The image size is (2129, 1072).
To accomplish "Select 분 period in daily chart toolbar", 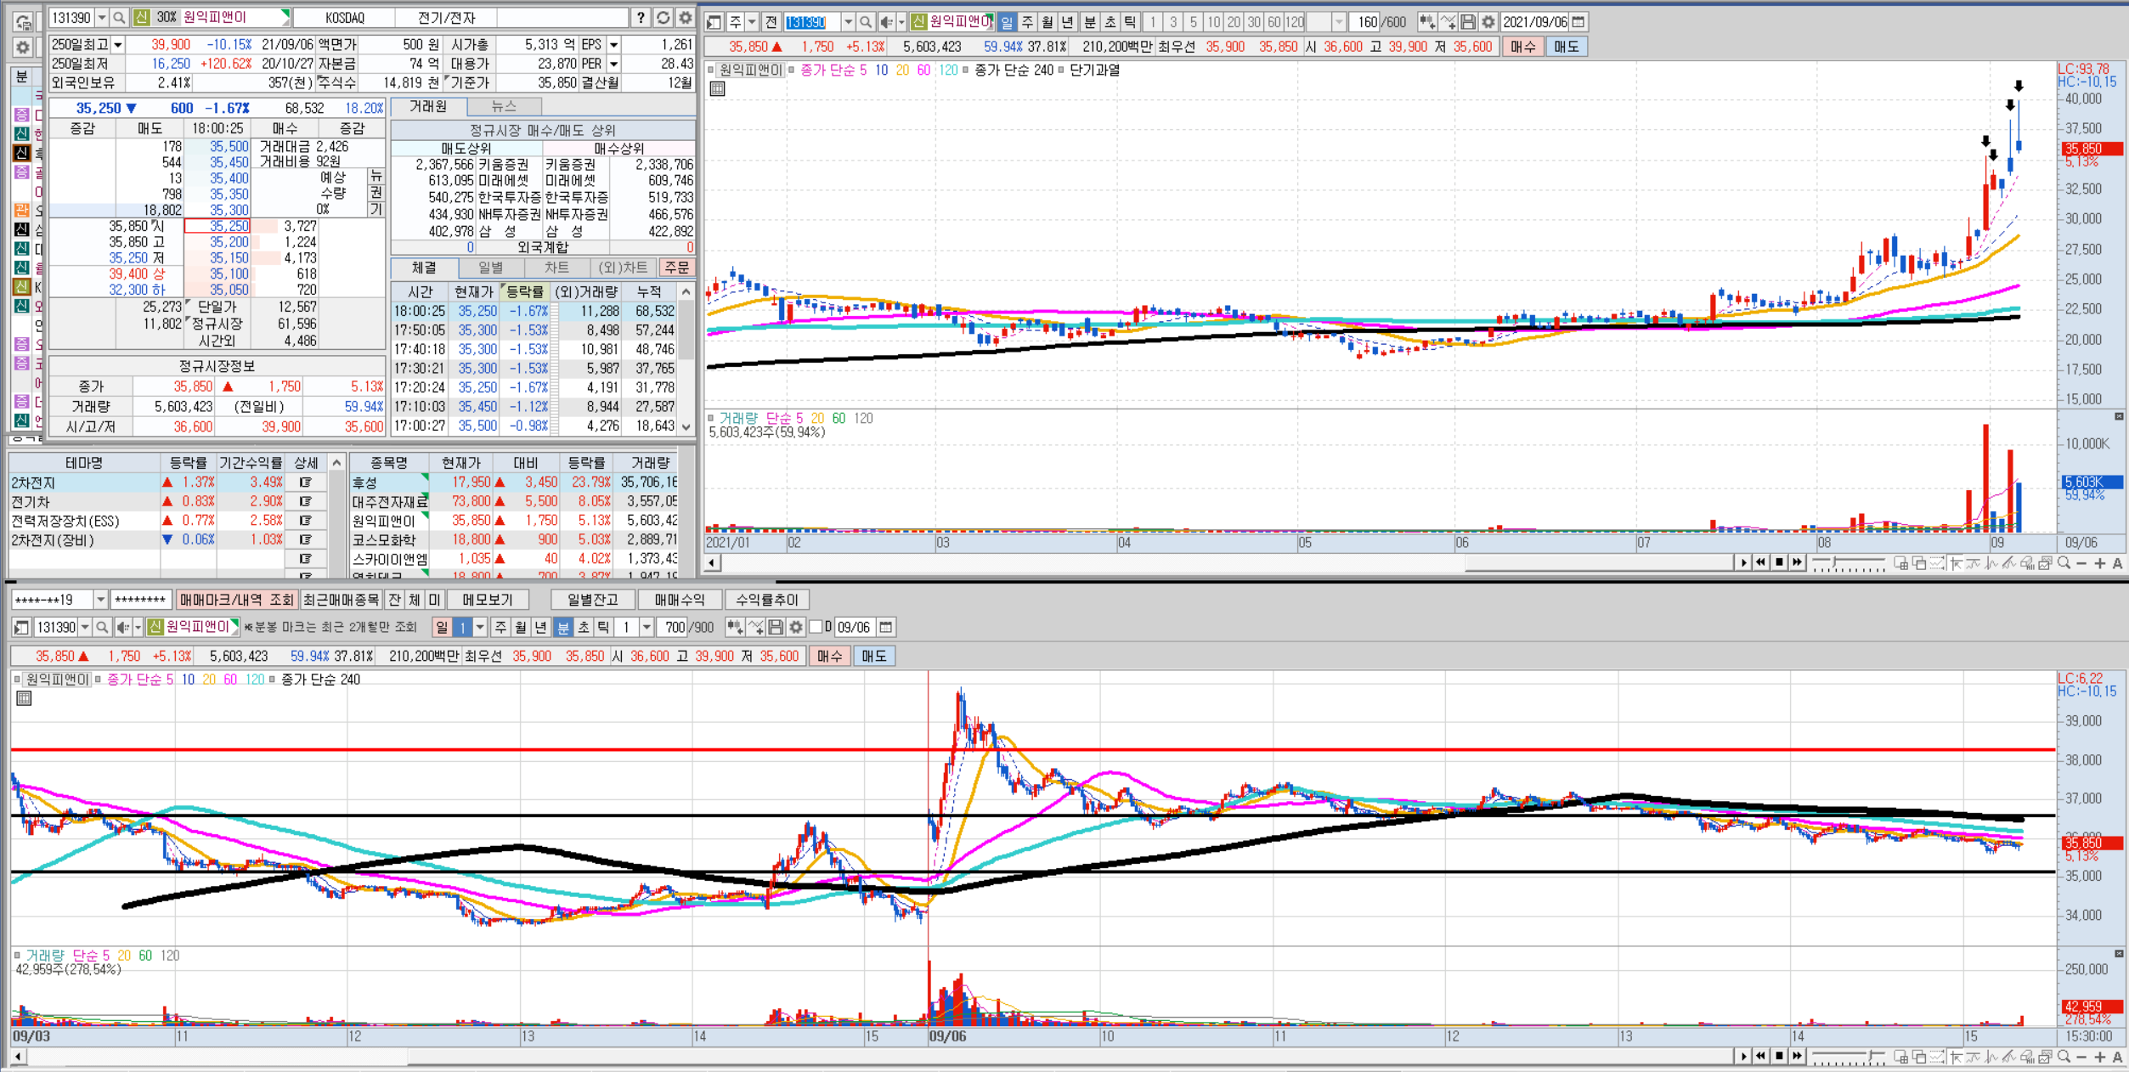I will (x=1090, y=22).
